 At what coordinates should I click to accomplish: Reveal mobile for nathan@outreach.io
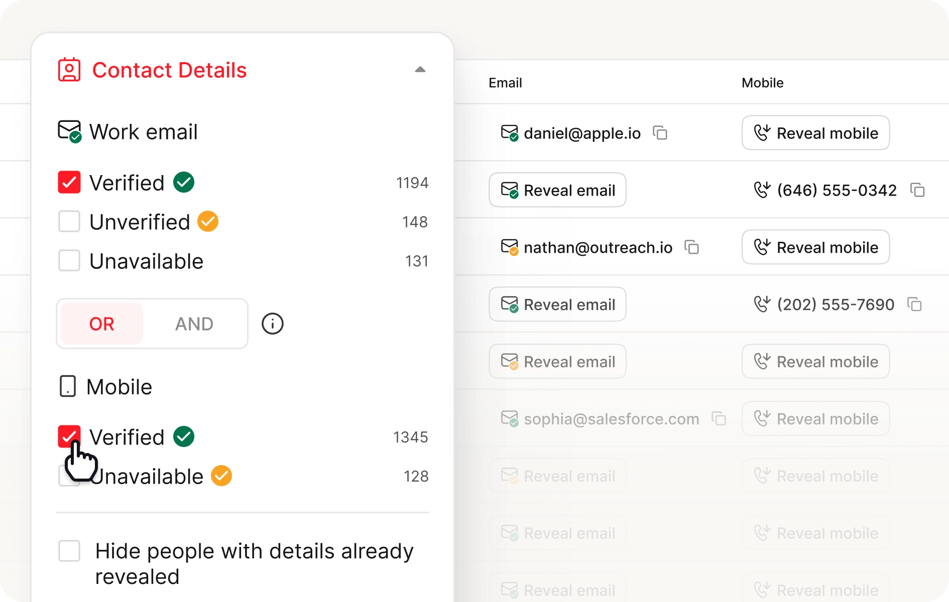tap(815, 247)
